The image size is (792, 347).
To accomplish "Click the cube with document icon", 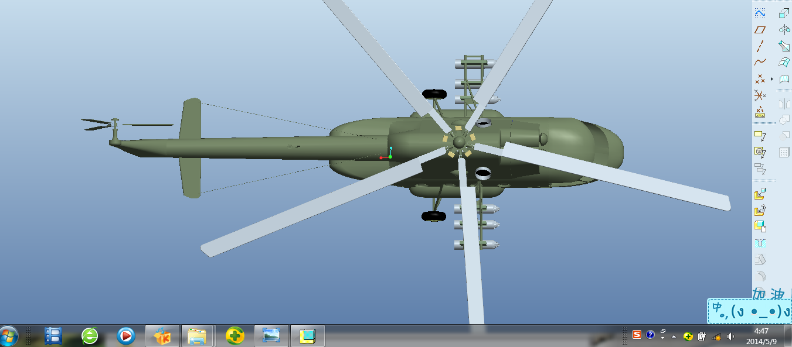I will click(x=760, y=226).
